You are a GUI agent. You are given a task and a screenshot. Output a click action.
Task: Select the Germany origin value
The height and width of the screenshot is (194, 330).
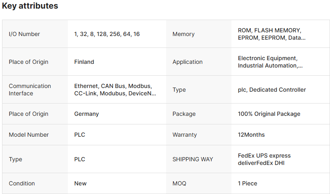(x=86, y=114)
